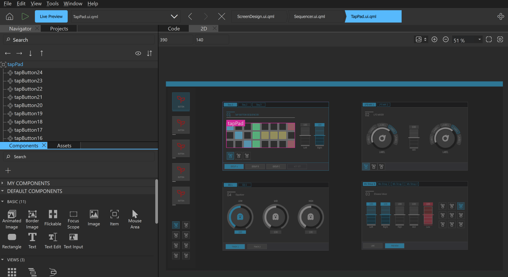Screen dimensions: 508x277
Task: Click the zoom in plus icon
Action: click(434, 39)
